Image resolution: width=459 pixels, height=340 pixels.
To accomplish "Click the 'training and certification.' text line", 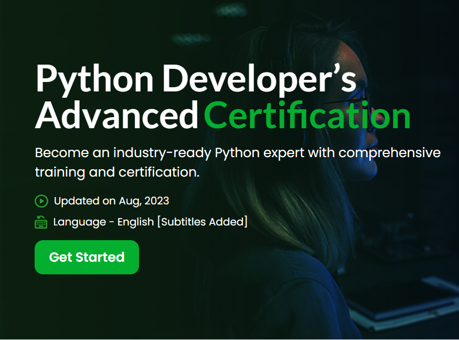I will pos(118,172).
